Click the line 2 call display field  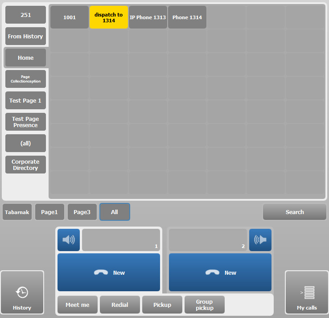208,240
